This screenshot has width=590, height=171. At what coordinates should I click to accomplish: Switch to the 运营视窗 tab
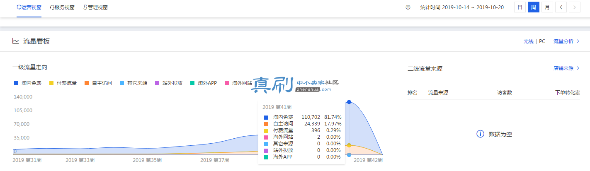coord(29,7)
